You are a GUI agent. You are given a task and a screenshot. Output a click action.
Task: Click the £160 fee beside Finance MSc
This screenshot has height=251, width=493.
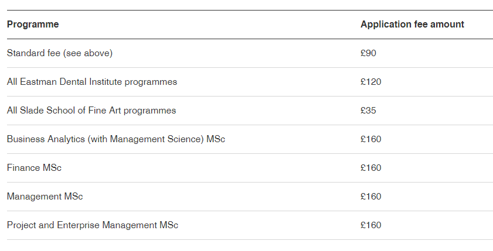(x=370, y=168)
